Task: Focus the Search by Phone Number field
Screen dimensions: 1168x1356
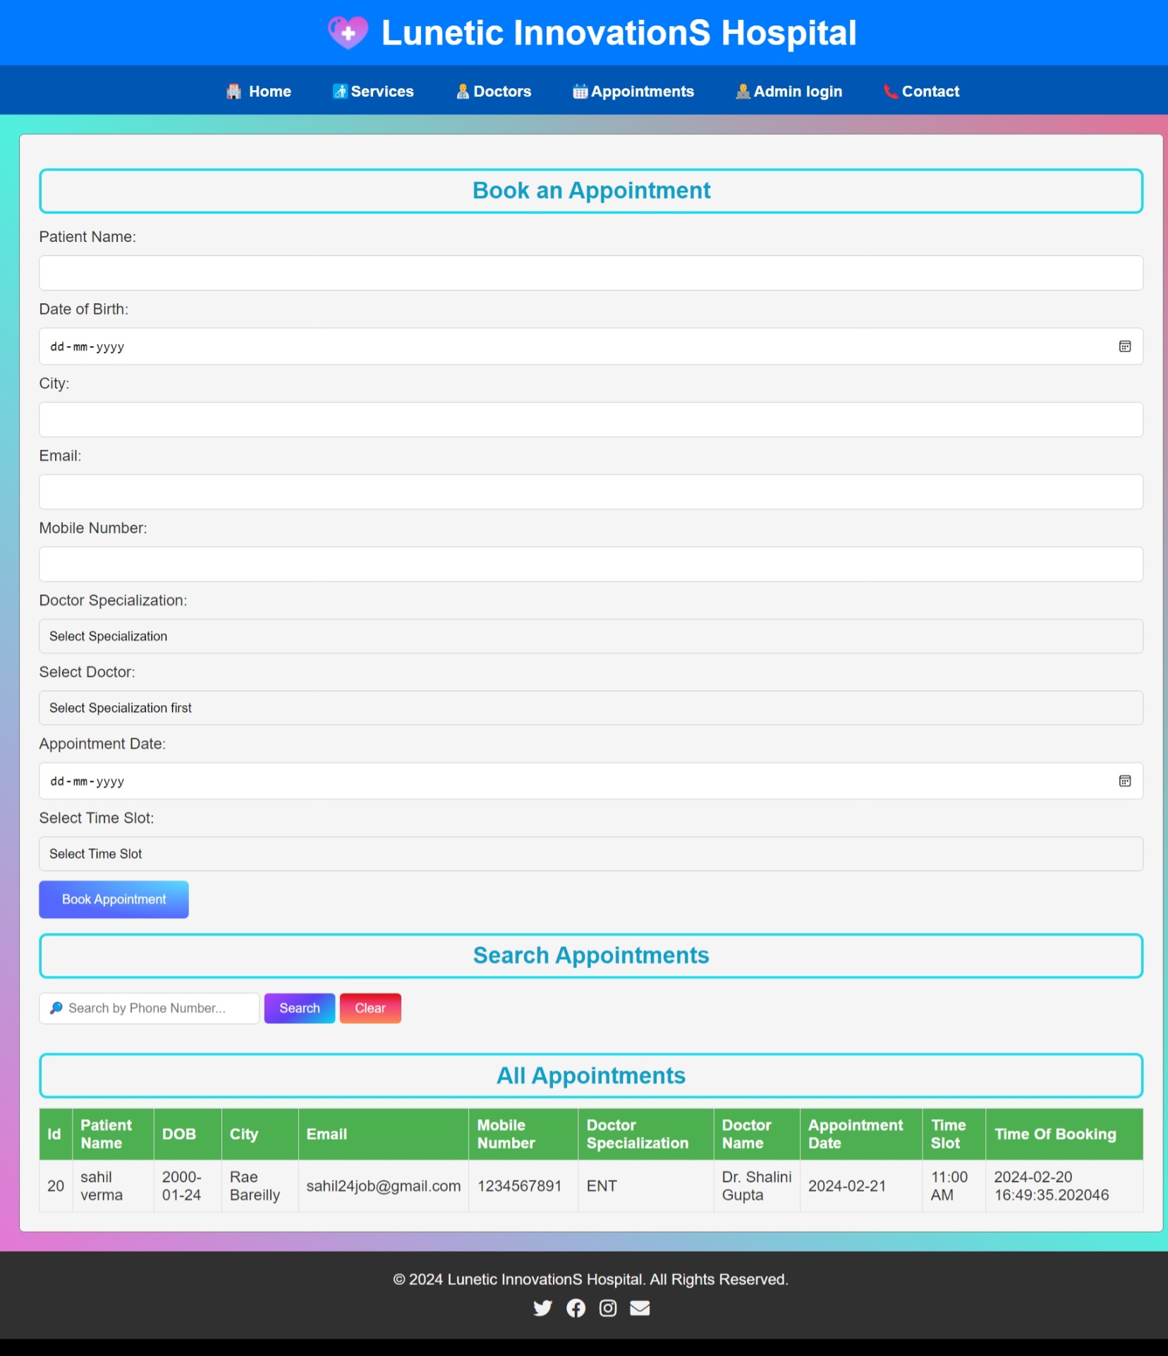Action: 150,1008
